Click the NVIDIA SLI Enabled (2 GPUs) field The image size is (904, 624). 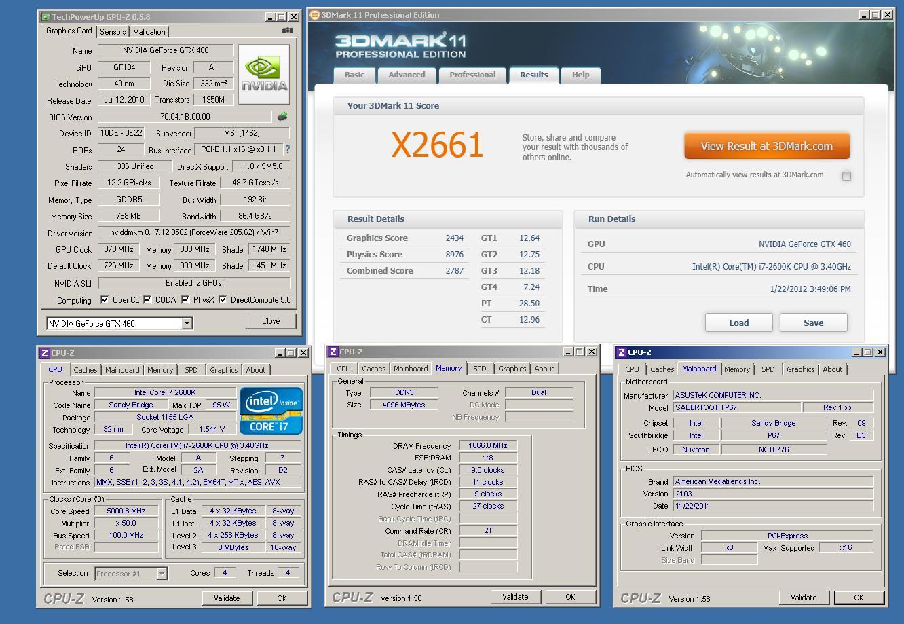194,283
